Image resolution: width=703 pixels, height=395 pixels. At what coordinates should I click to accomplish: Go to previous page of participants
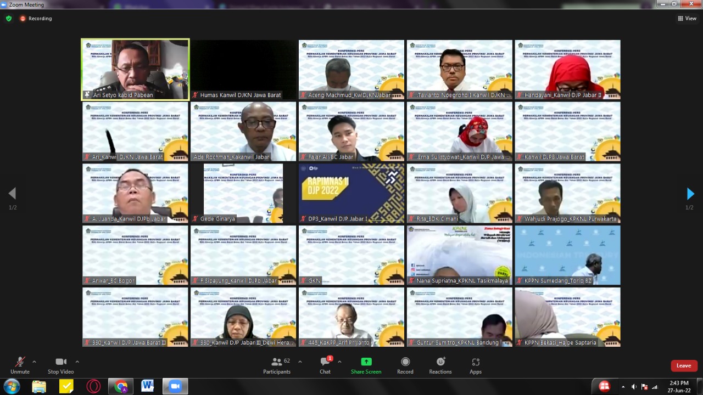tap(12, 194)
